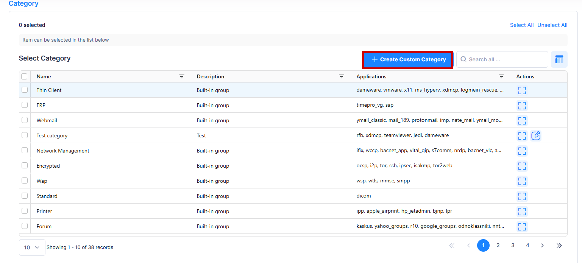Open page 4 of the category list
The width and height of the screenshot is (582, 263).
click(x=527, y=246)
